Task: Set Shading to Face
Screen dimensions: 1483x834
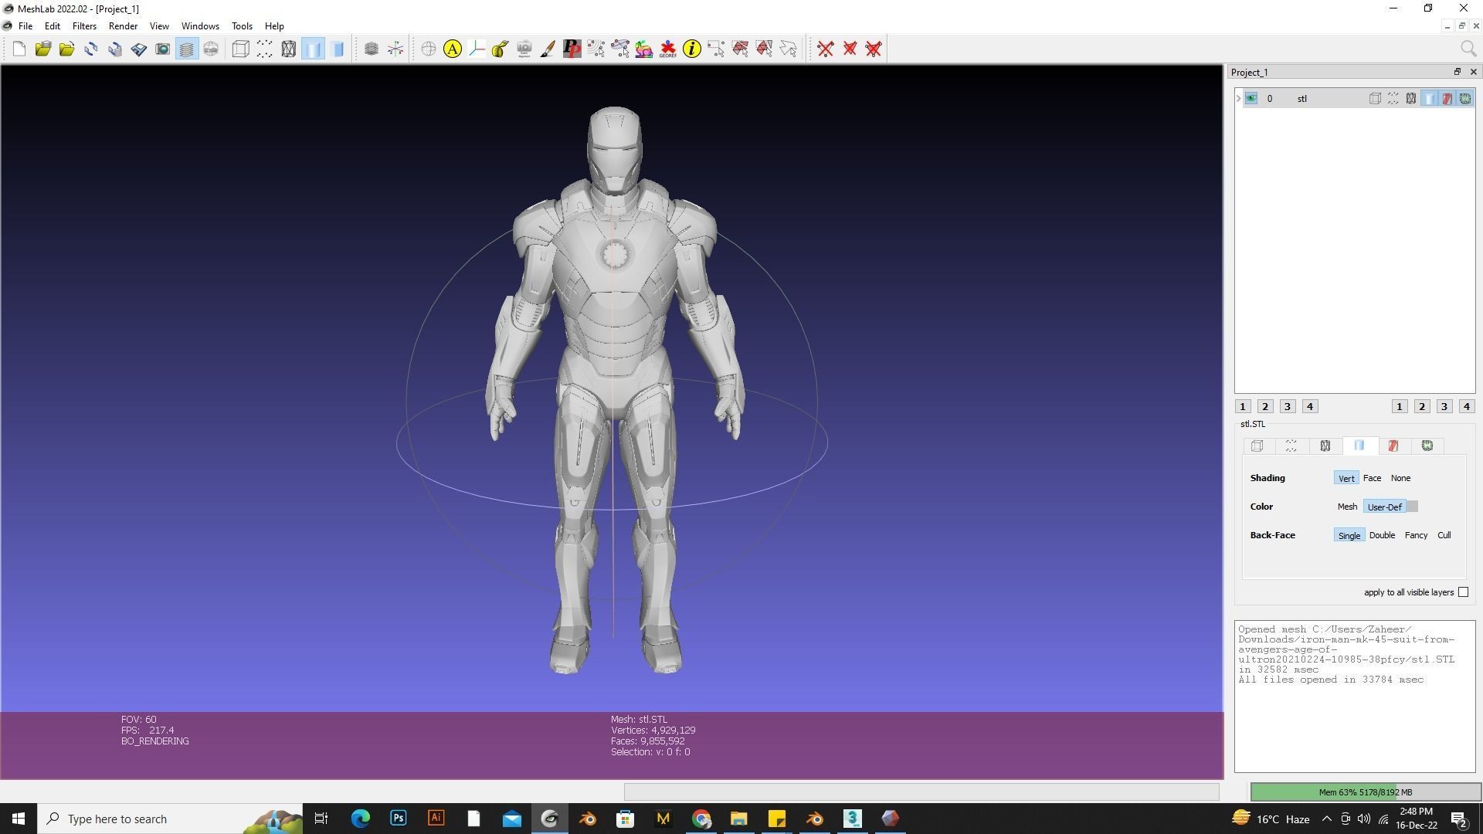Action: coord(1373,479)
